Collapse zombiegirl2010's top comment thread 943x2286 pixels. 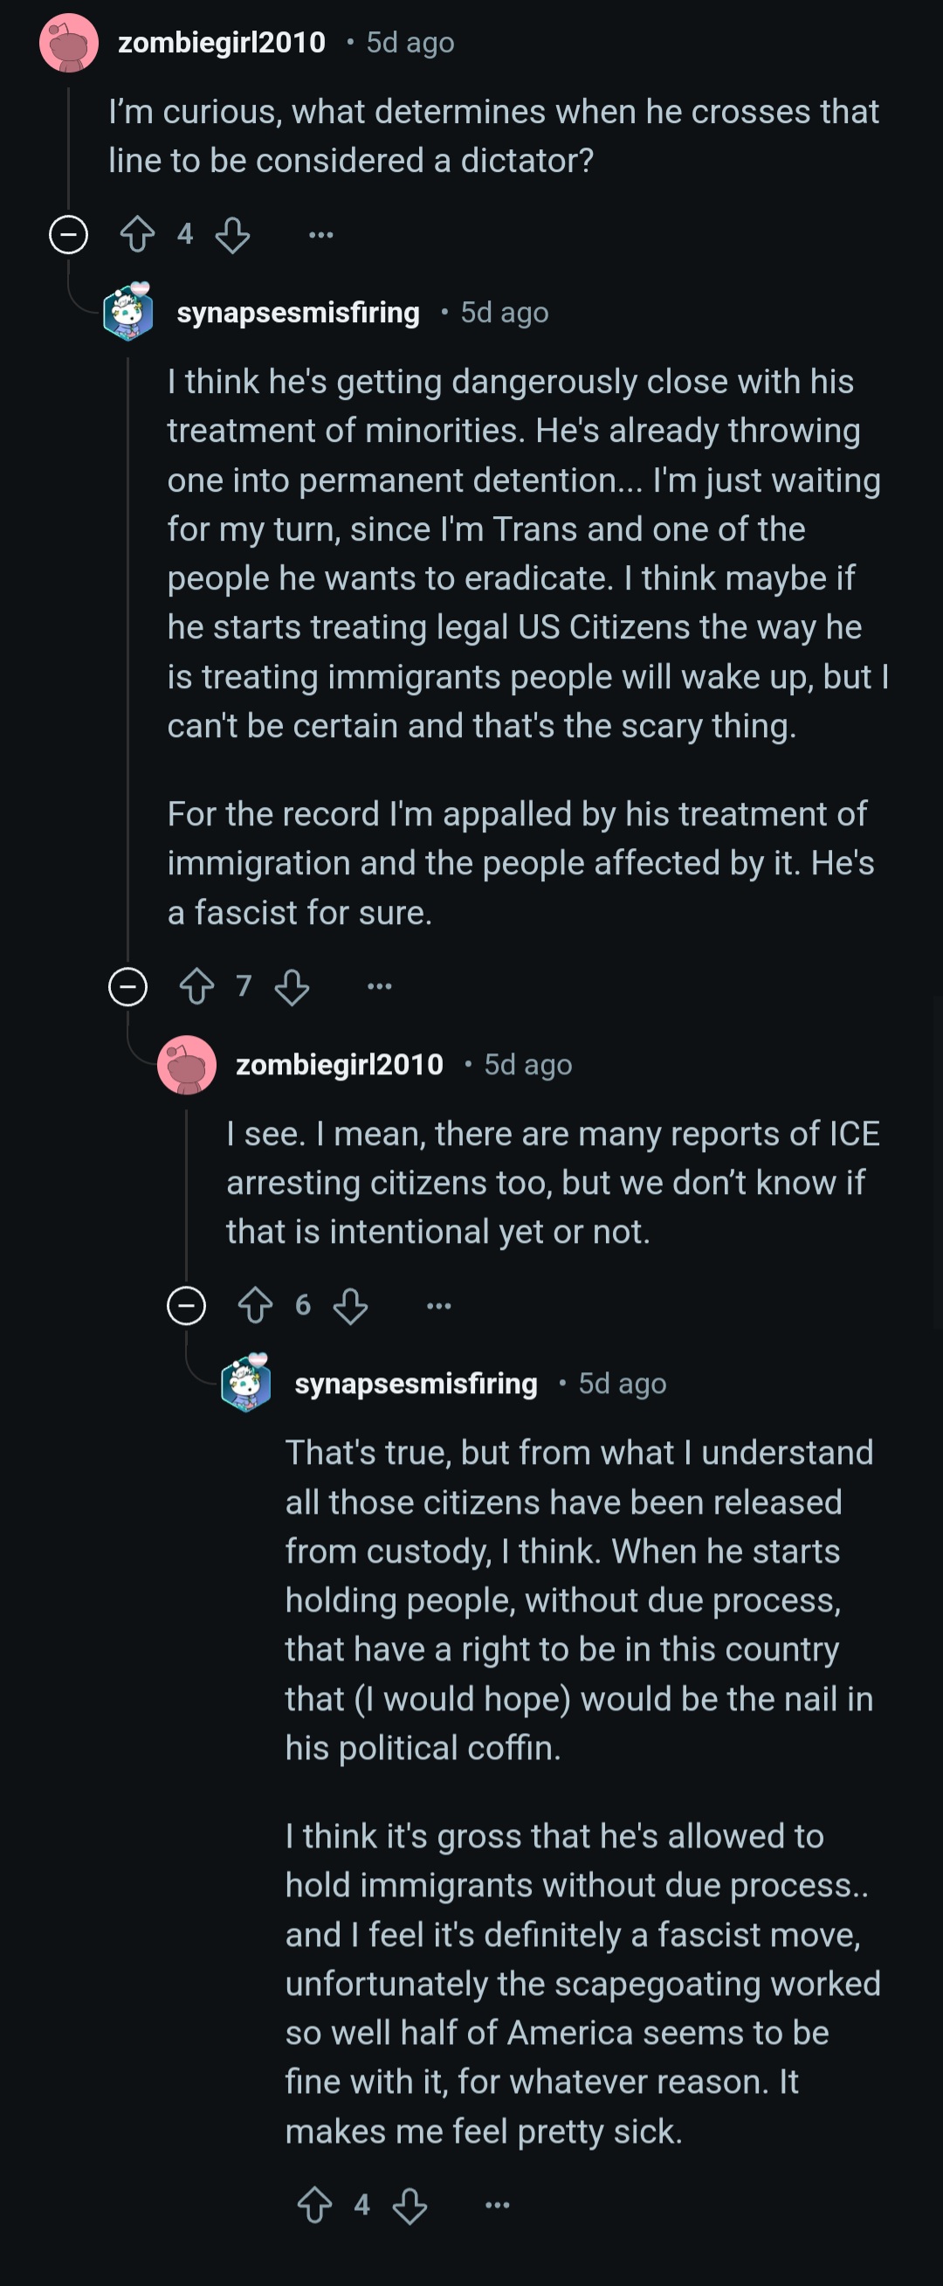[68, 234]
